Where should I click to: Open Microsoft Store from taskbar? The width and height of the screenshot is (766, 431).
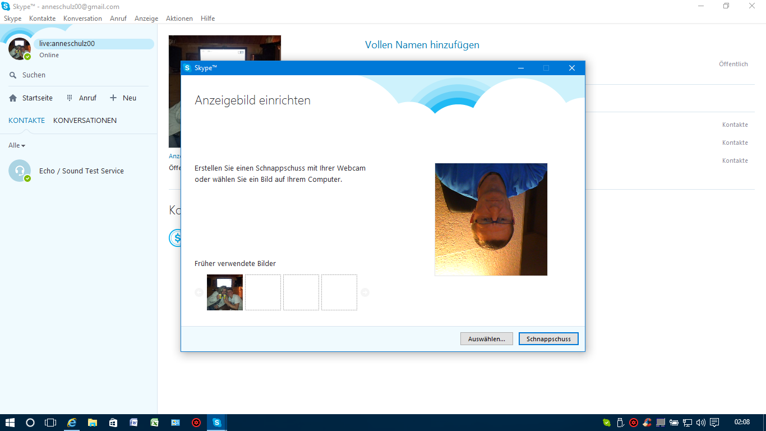113,423
